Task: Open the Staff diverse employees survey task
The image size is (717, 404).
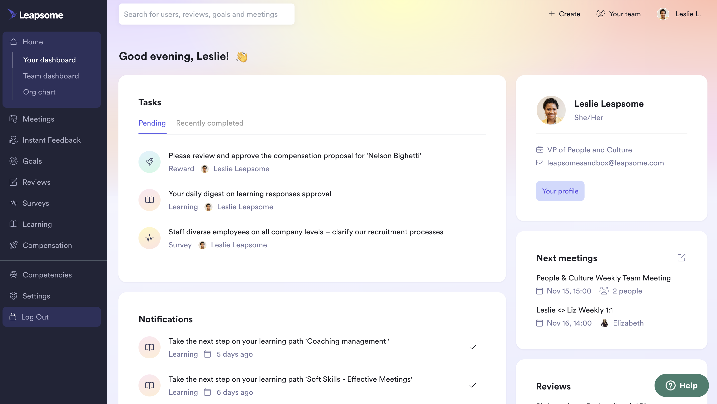Action: click(x=306, y=232)
